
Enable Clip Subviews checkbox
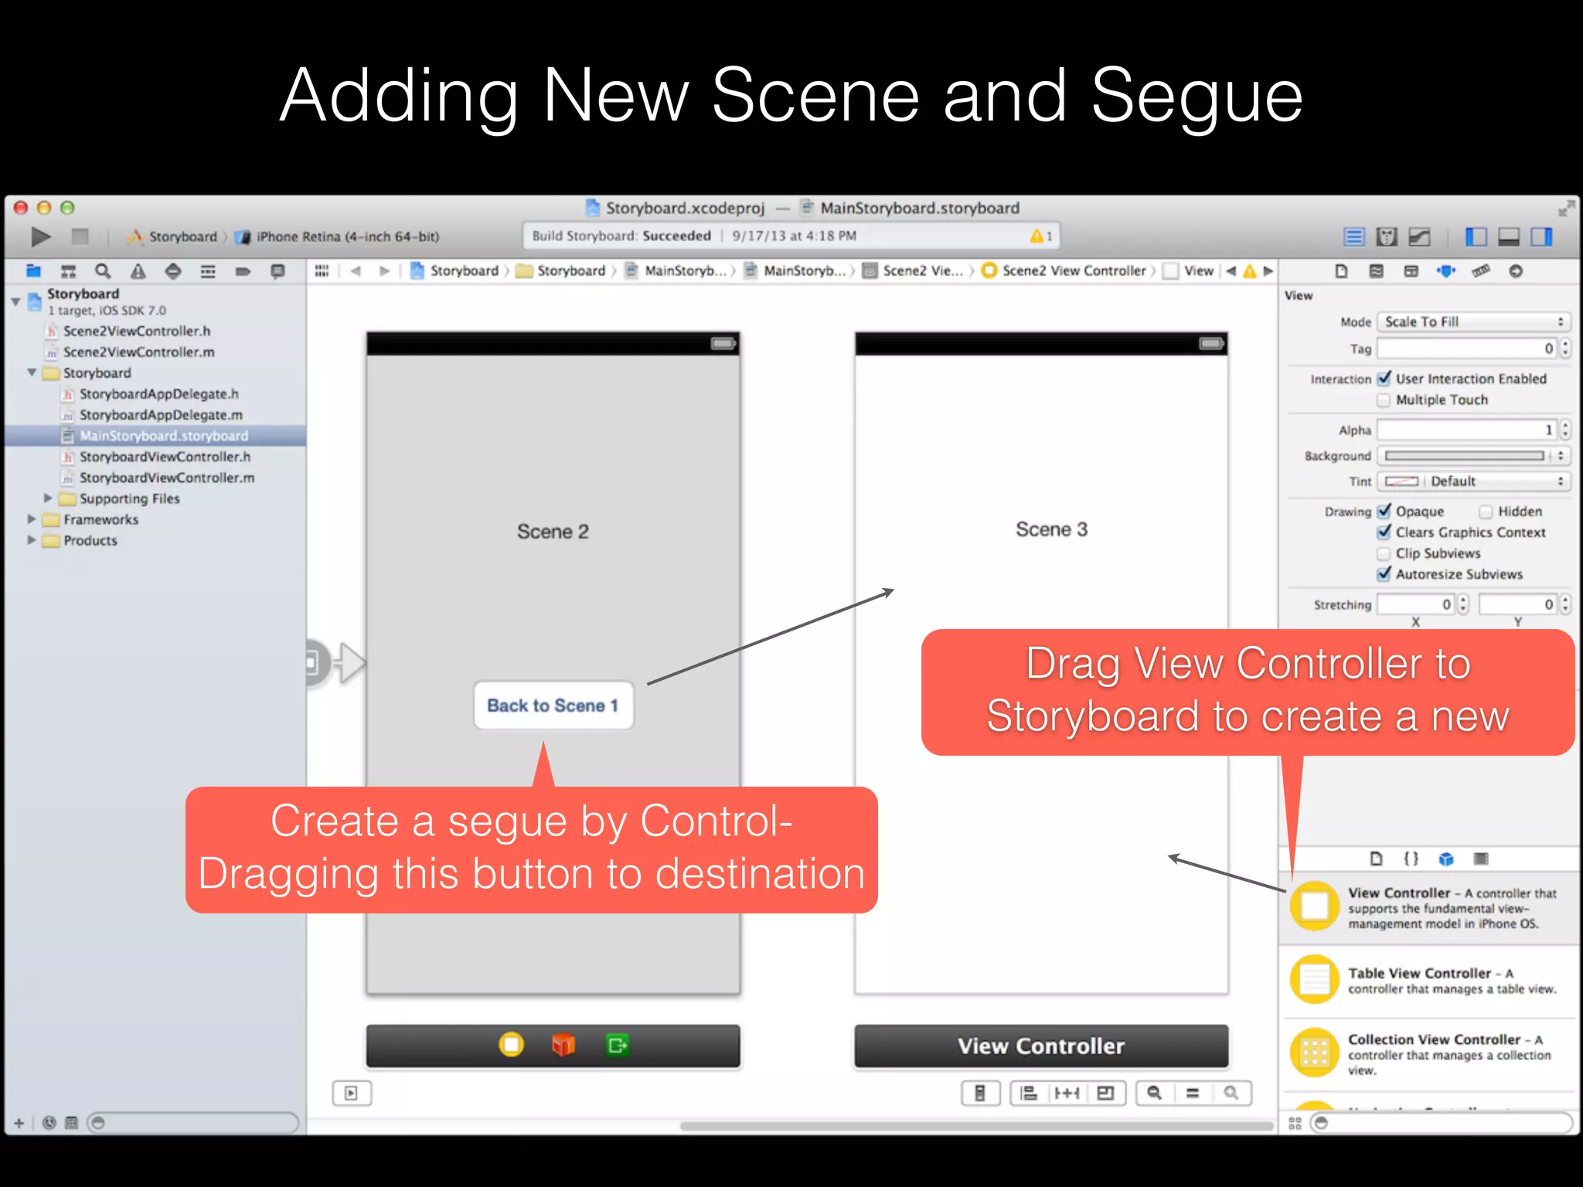(1384, 553)
